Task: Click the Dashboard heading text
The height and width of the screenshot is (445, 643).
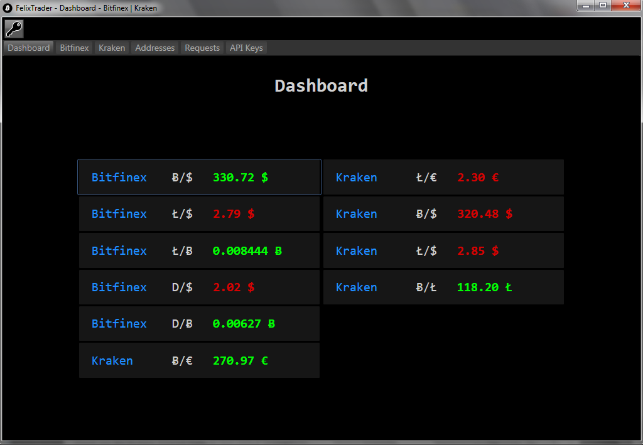Action: tap(321, 85)
